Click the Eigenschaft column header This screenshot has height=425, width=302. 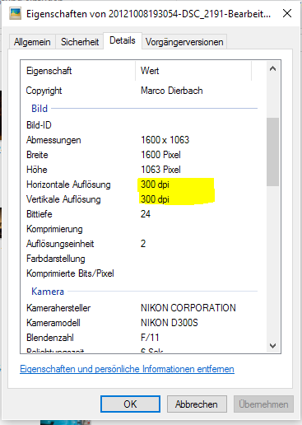[78, 71]
